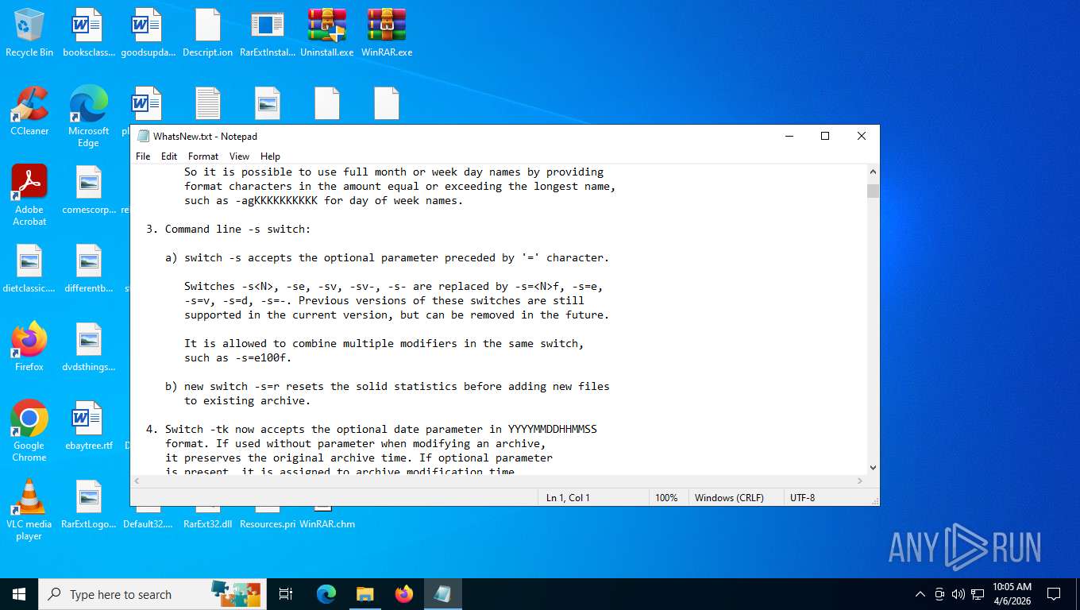
Task: Click 'Windows (CRLF)' in status bar
Action: pyautogui.click(x=729, y=498)
